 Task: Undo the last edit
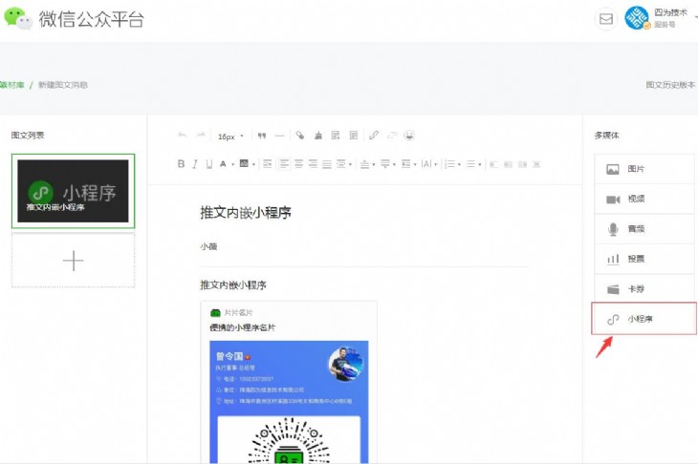tap(182, 136)
